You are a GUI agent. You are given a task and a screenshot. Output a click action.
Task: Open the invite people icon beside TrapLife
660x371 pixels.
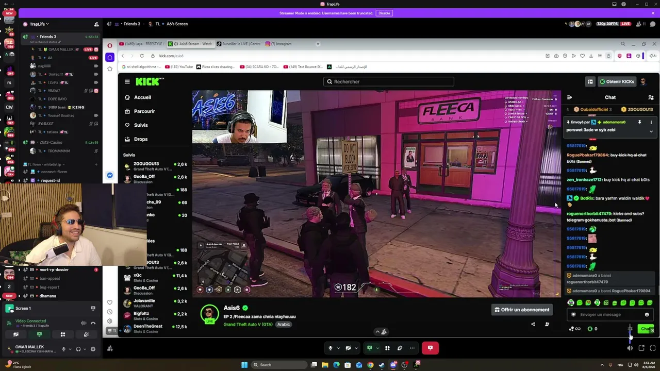96,24
